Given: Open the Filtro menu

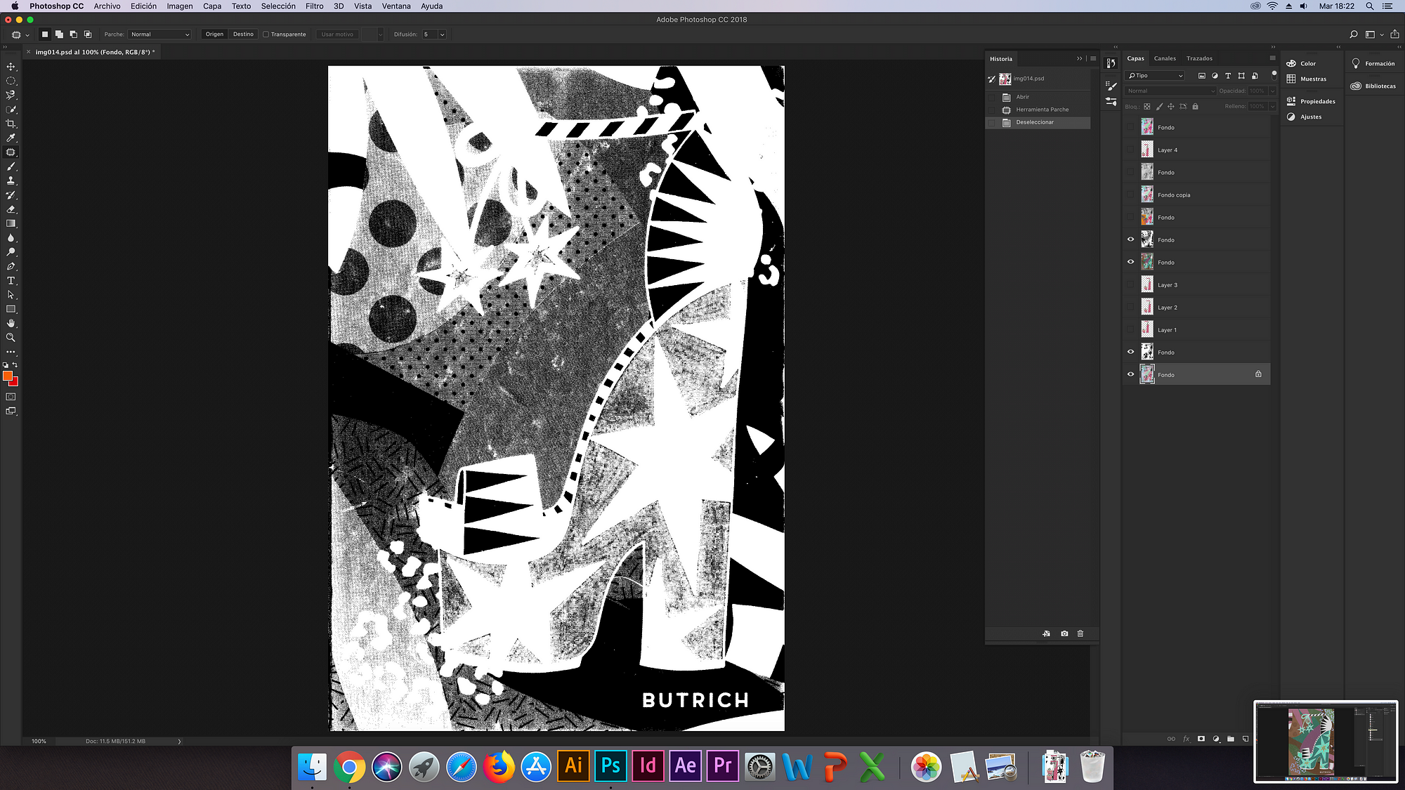Looking at the screenshot, I should (x=315, y=6).
